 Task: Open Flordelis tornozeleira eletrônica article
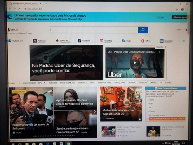(x=74, y=102)
